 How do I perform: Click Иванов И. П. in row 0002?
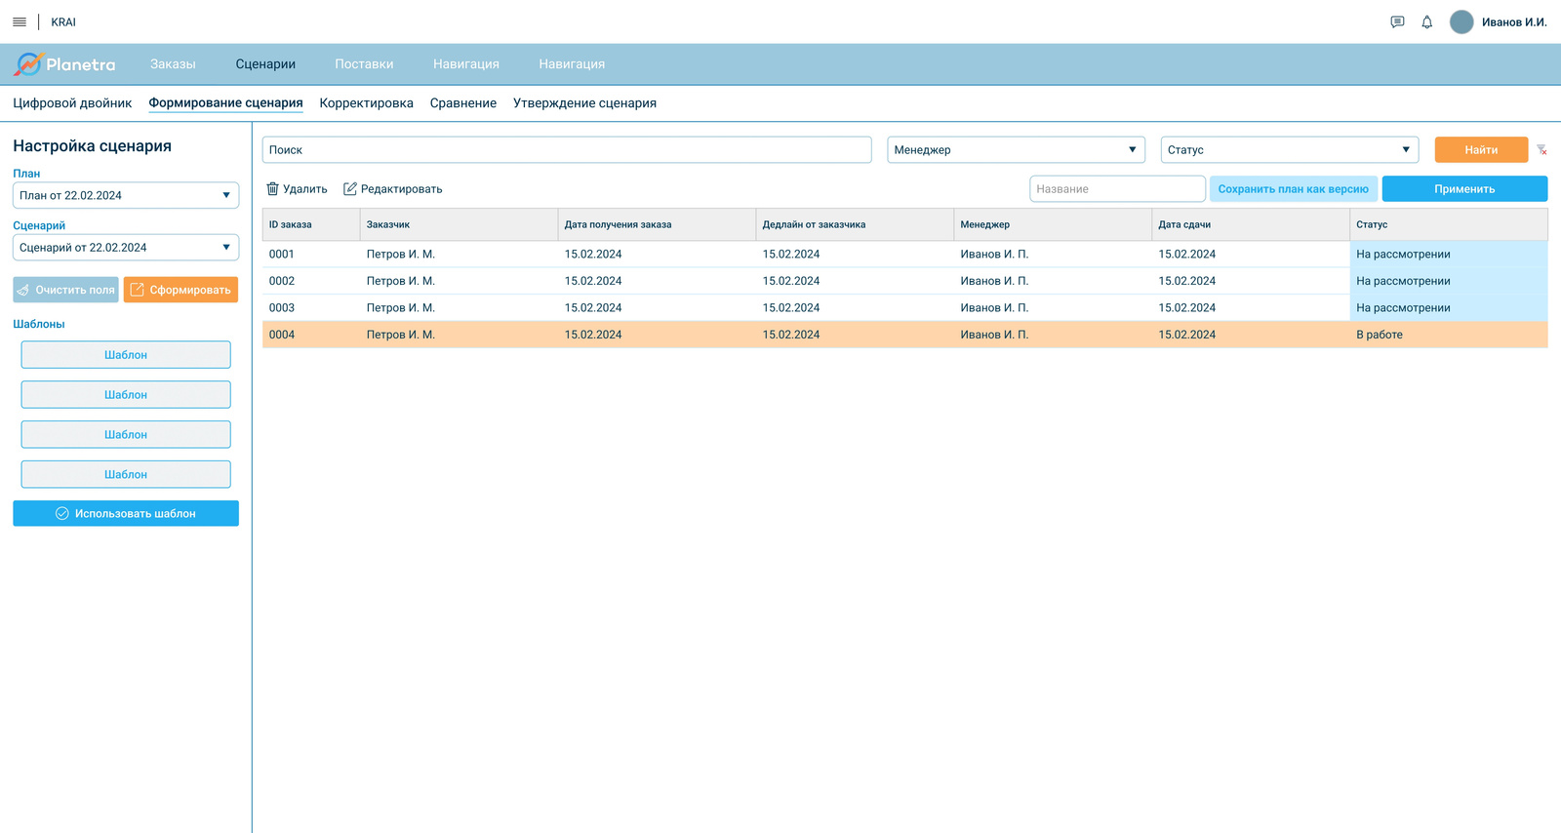994,281
